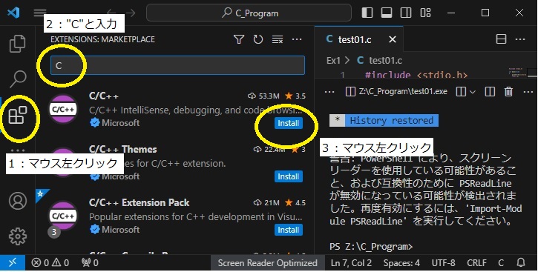Open the Extensions view icon
Image resolution: width=538 pixels, height=272 pixels.
18,115
